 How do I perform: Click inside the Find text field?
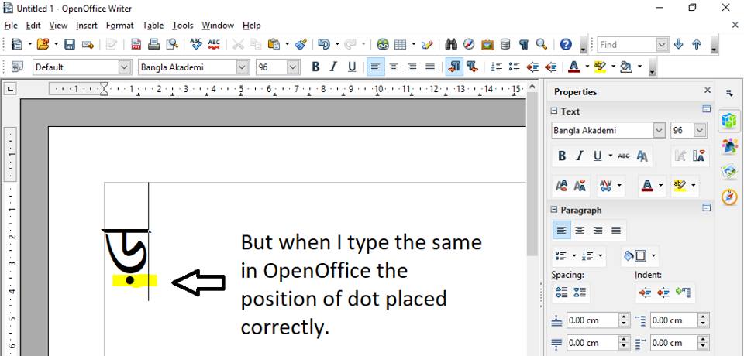click(x=626, y=45)
